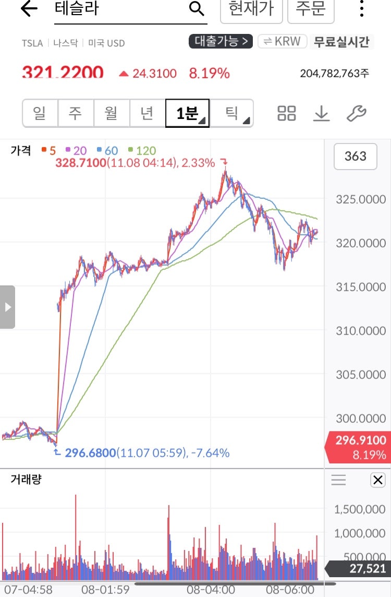
Task: Open the 틱 tick interval dropdown
Action: coord(236,113)
